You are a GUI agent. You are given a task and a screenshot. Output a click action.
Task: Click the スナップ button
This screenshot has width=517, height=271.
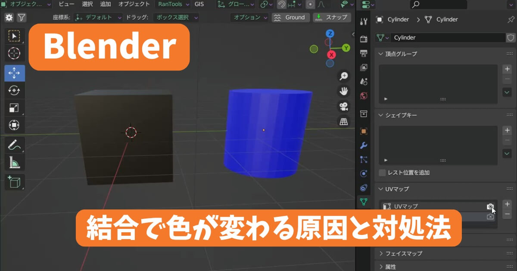pyautogui.click(x=331, y=18)
